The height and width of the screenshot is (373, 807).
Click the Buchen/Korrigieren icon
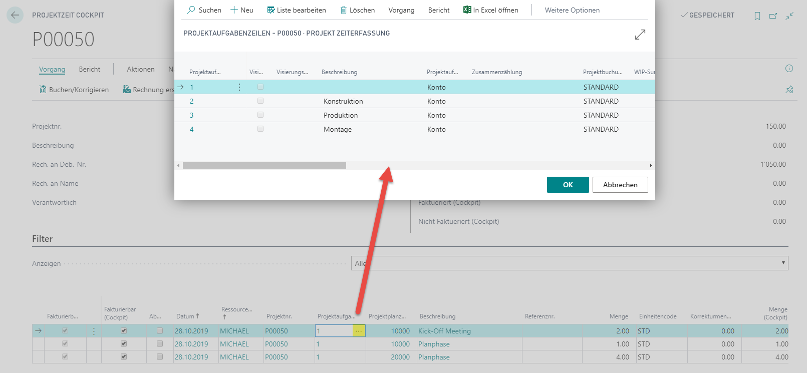tap(43, 90)
